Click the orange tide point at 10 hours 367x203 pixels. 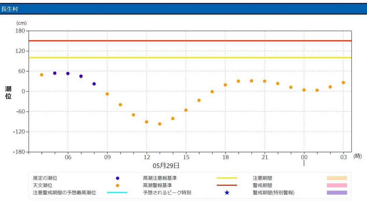120,105
